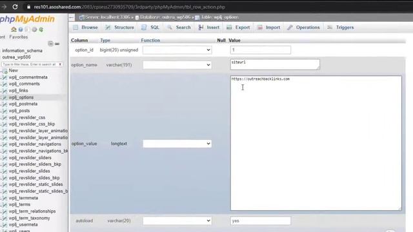The width and height of the screenshot is (413, 232).
Task: Select wplj_options table in sidebar
Action: (x=21, y=97)
